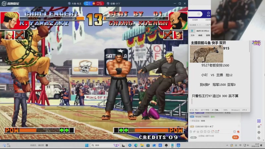Open the notification bell in system tray

click(261, 145)
